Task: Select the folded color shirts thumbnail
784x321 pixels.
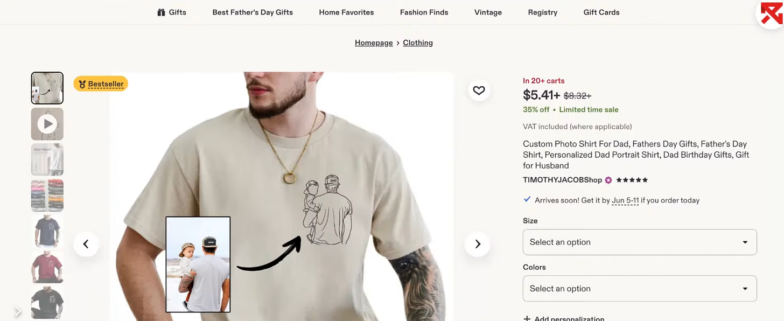Action: point(47,196)
